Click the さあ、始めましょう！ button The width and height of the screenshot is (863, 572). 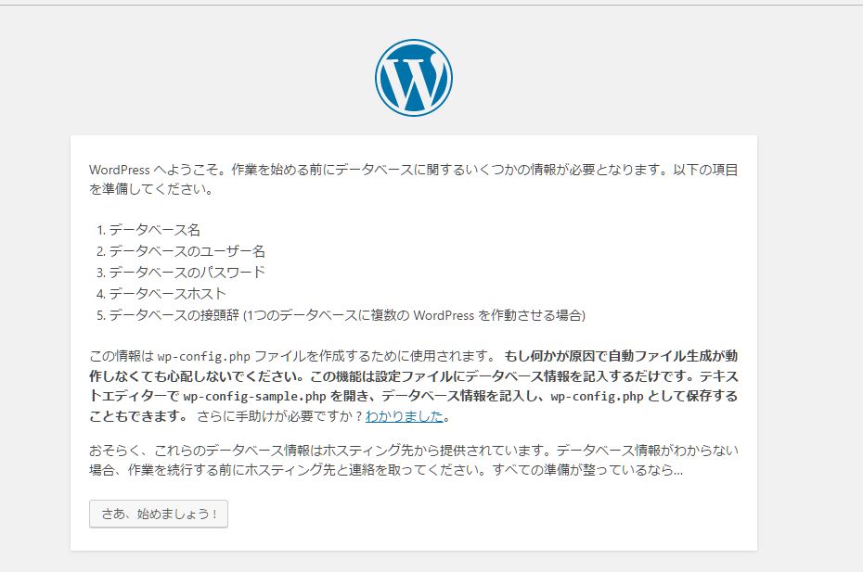[159, 514]
